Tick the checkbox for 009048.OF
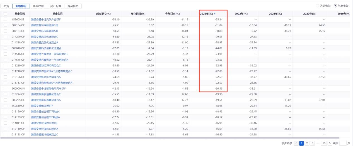The image size is (353, 146). [6, 48]
